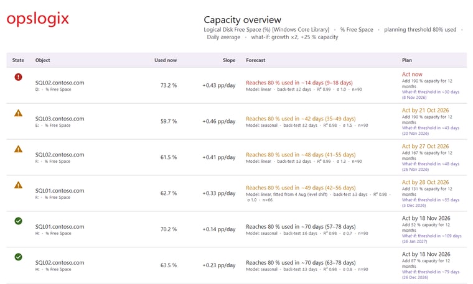Sort by the Forecast column header

tap(256, 60)
